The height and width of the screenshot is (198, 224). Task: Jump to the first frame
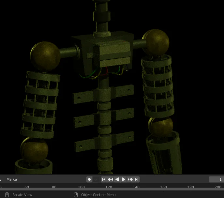pyautogui.click(x=104, y=179)
